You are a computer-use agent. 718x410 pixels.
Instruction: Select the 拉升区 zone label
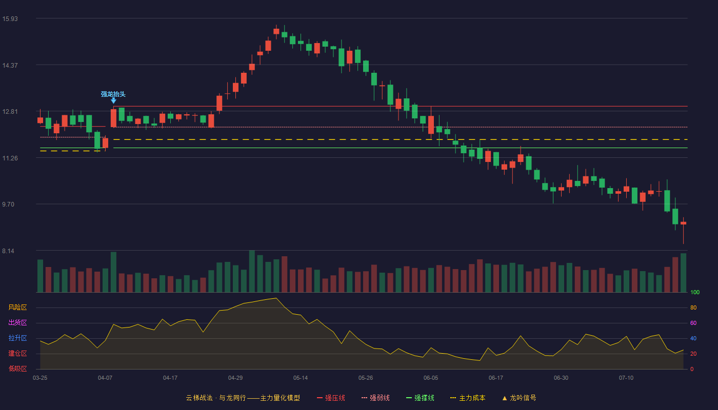click(x=17, y=338)
